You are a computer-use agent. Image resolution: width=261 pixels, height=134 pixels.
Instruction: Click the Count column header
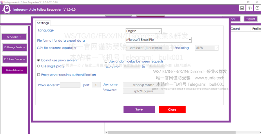click(x=235, y=29)
